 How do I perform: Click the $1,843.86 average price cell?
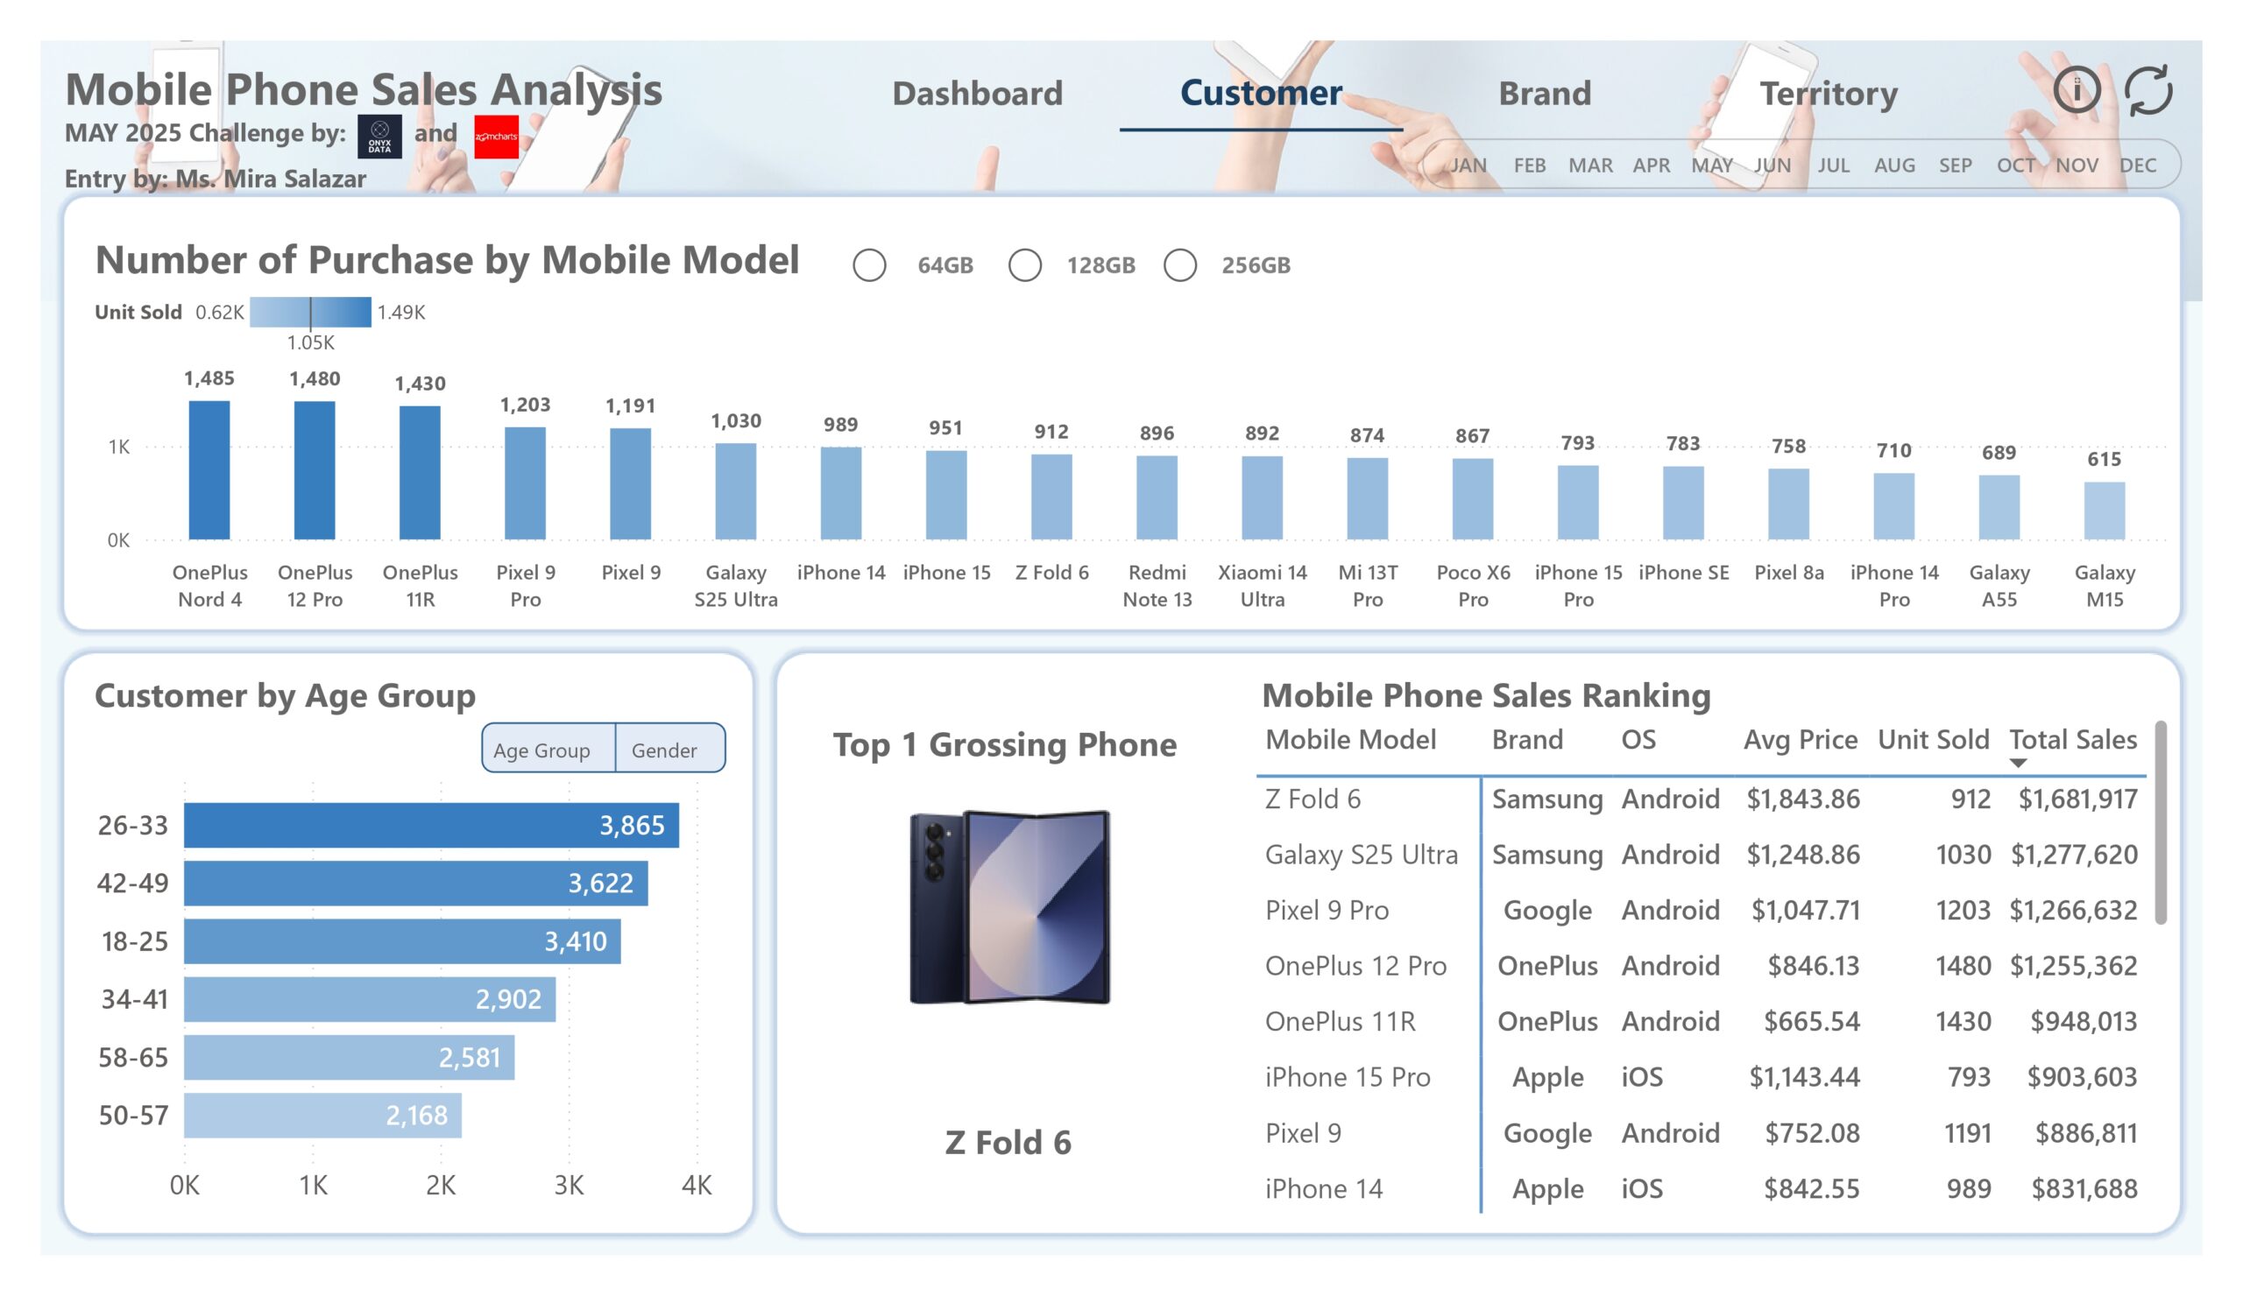click(x=1802, y=799)
